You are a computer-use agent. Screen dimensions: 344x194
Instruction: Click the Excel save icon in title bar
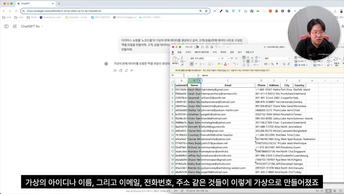pos(207,47)
